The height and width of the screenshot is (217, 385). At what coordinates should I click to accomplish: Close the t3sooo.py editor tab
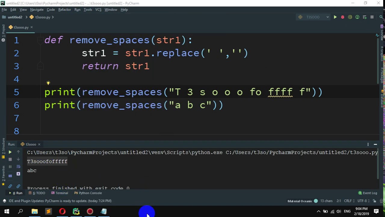(31, 27)
